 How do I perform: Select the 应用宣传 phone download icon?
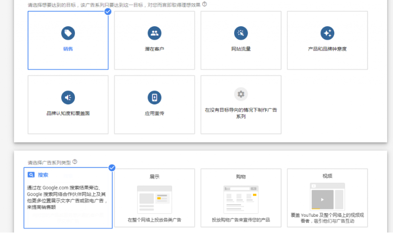(x=154, y=98)
